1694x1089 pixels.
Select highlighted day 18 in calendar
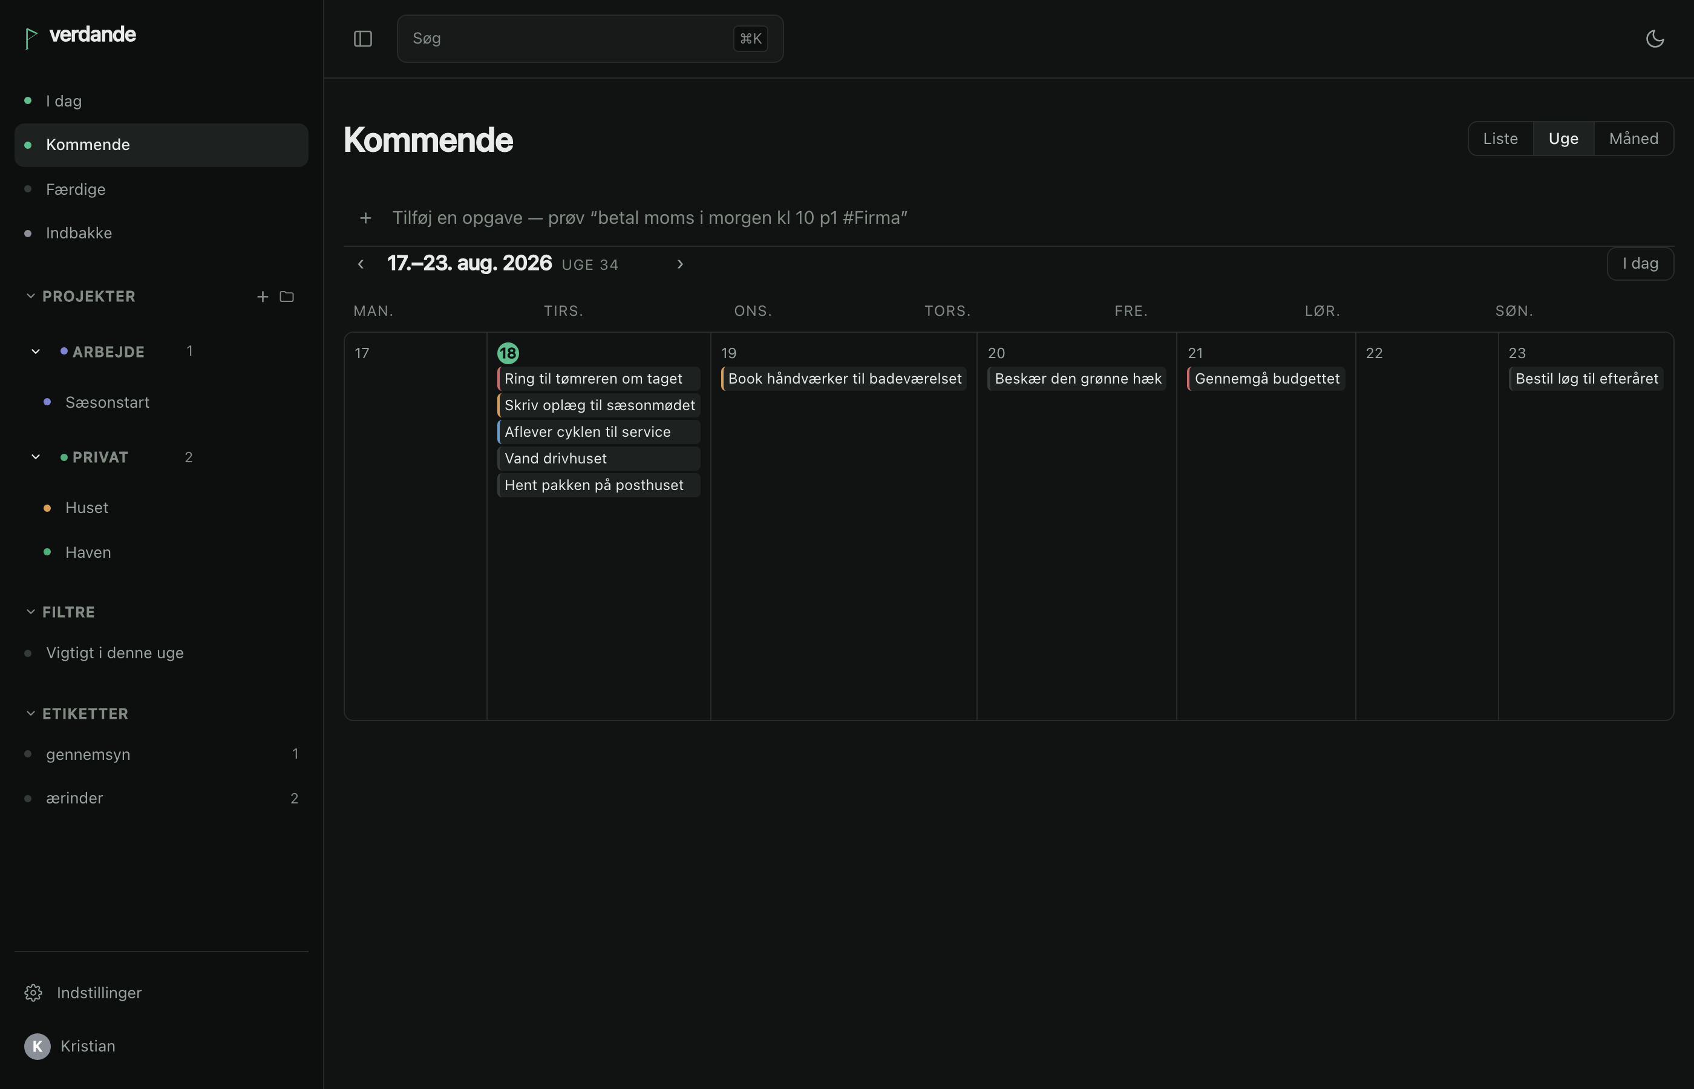(508, 353)
